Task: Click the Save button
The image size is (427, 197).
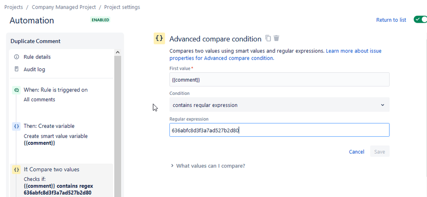Action: point(380,152)
